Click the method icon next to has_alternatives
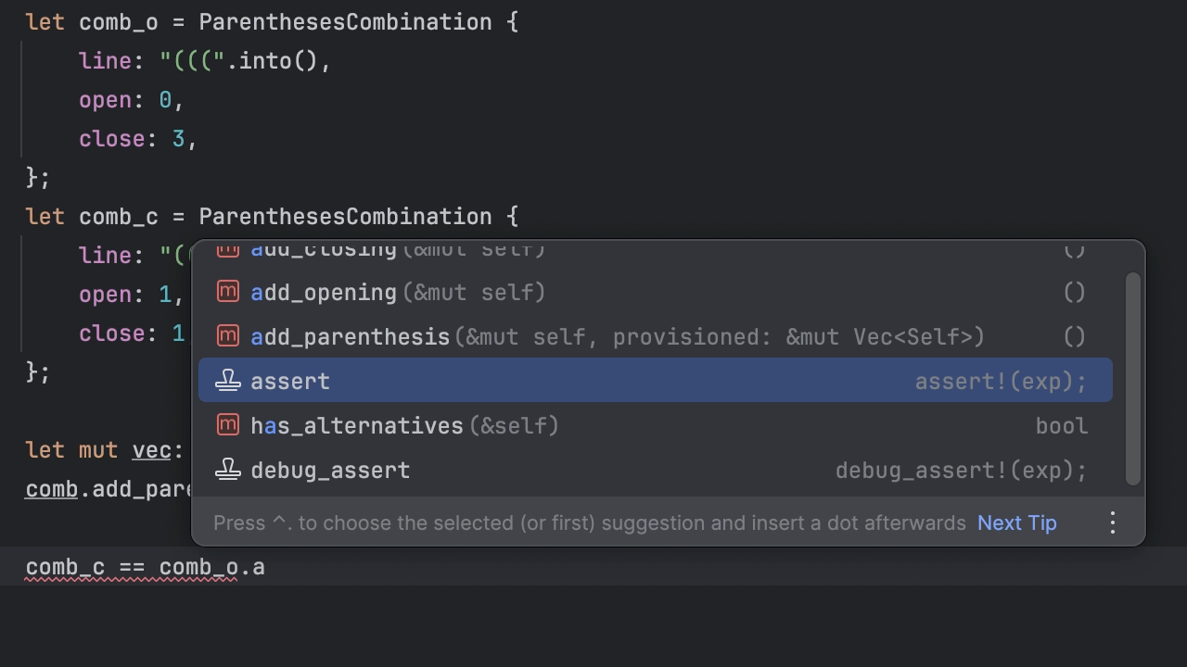The height and width of the screenshot is (667, 1187). (227, 425)
